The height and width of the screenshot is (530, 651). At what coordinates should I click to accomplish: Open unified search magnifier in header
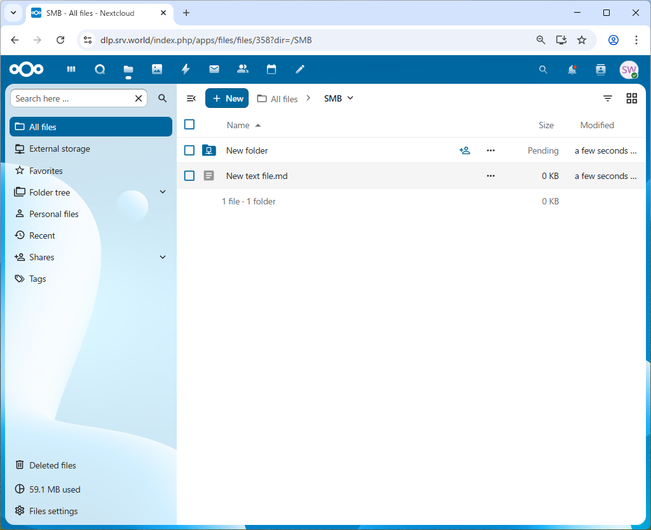(543, 70)
